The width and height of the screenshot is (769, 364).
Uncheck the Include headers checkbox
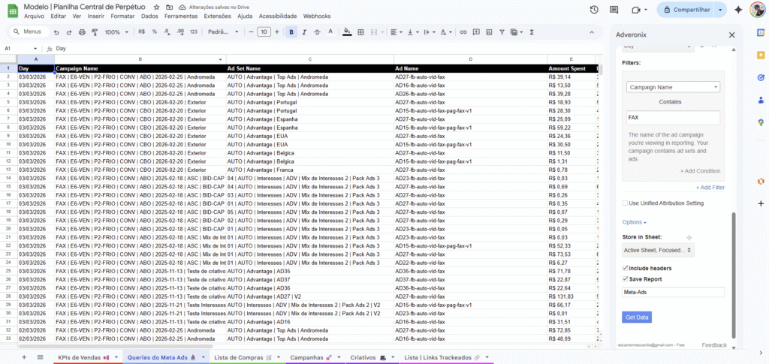point(626,268)
